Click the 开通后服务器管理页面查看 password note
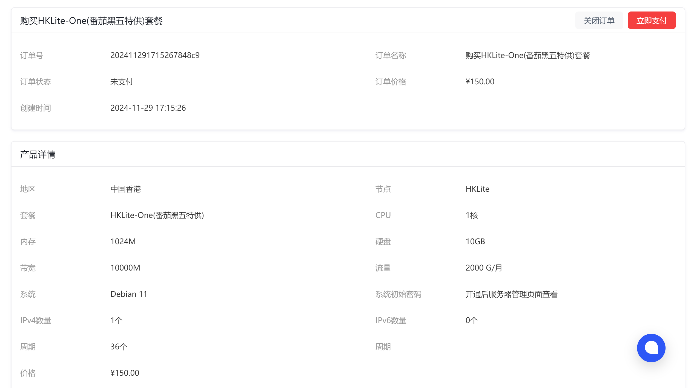This screenshot has height=388, width=688. [511, 294]
